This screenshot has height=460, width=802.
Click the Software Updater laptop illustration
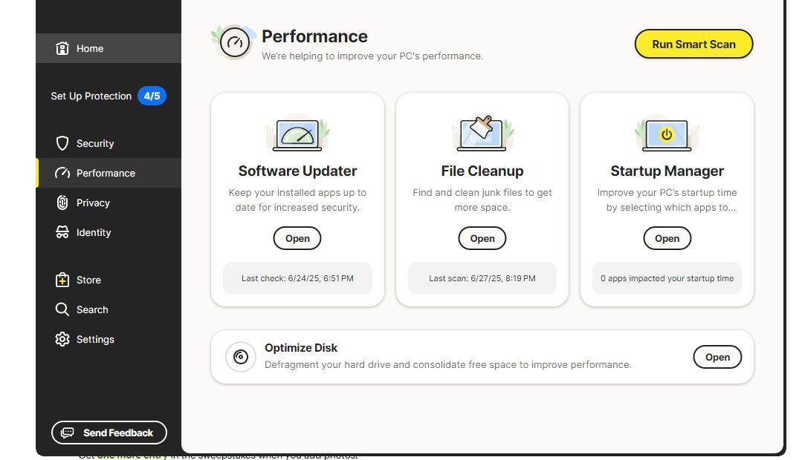tap(297, 134)
